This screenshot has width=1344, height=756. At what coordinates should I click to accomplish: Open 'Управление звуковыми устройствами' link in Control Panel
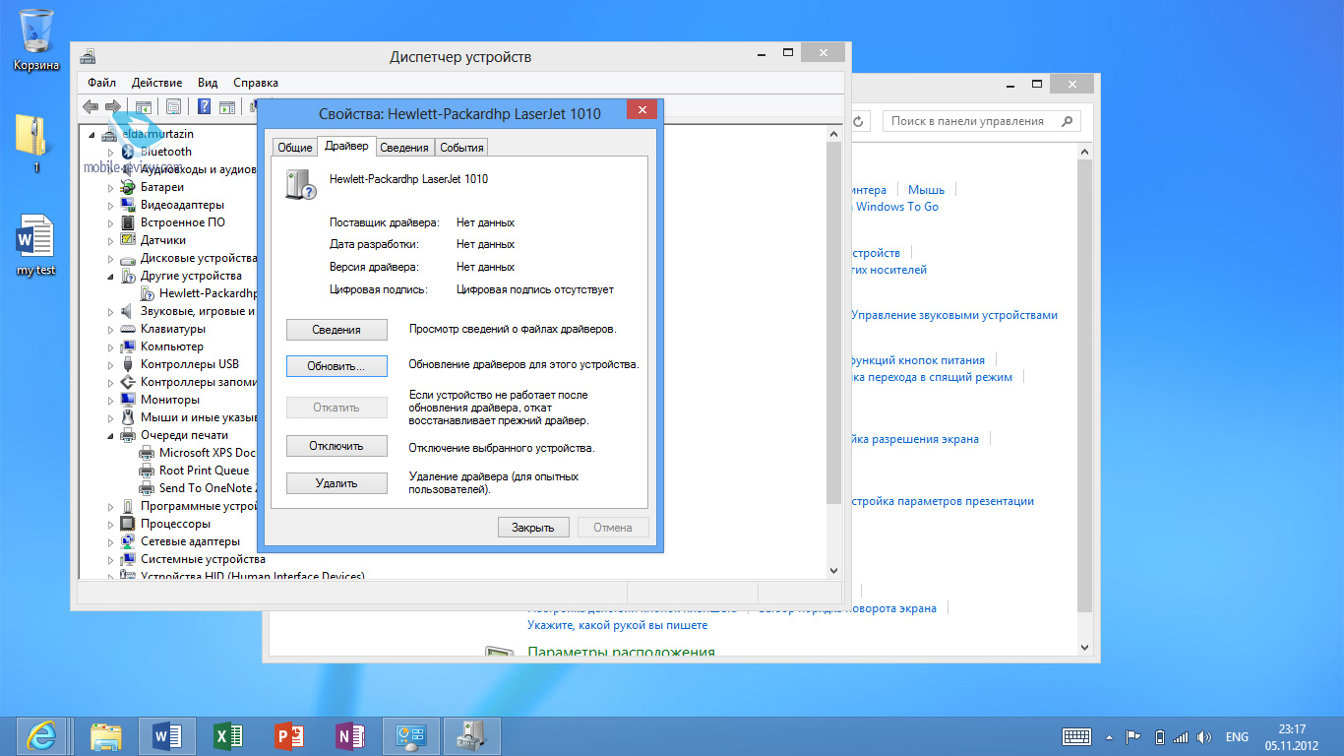coord(954,315)
